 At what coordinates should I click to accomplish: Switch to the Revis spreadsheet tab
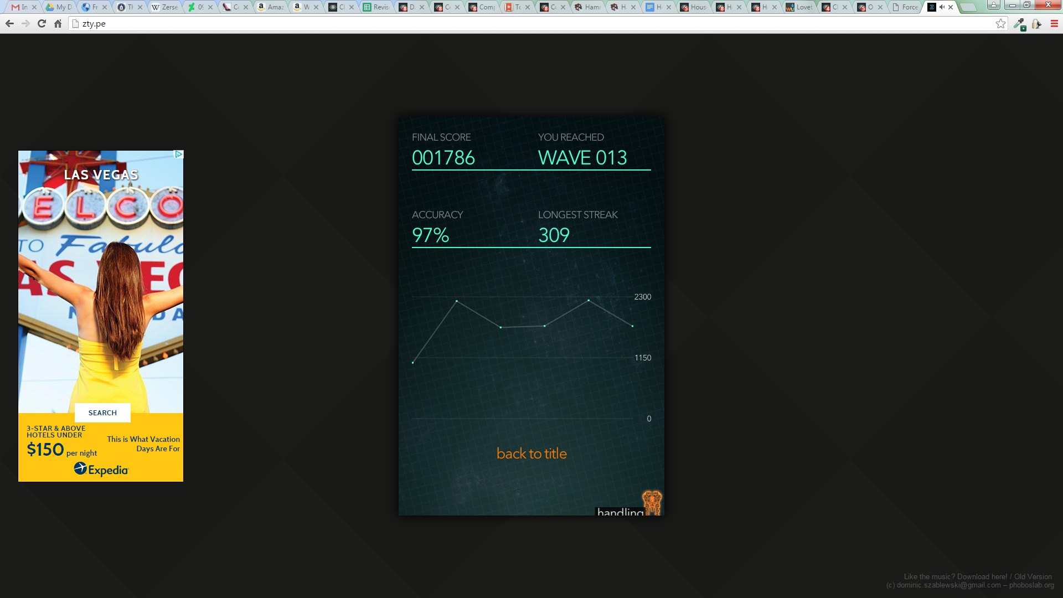(x=376, y=7)
